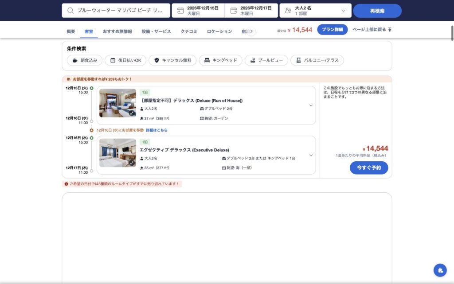The image size is (454, 284).
Task: Click the 詳細はこちら link
Action: point(157,130)
